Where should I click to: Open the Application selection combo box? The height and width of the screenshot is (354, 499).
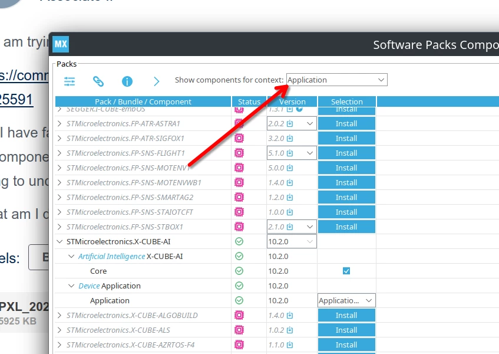pos(346,300)
